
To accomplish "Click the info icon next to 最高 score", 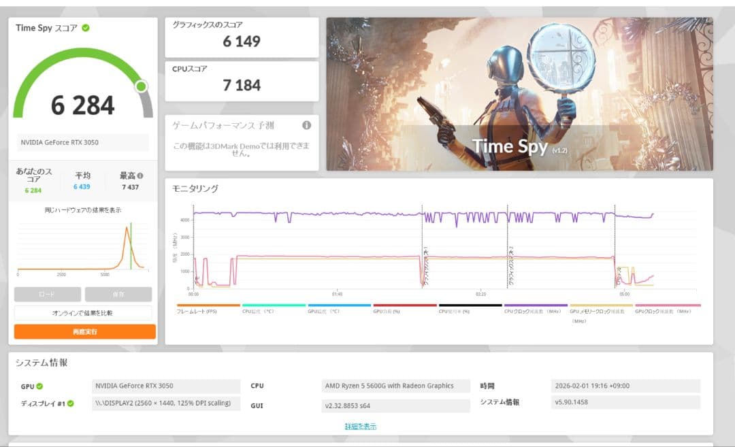I will tap(140, 176).
